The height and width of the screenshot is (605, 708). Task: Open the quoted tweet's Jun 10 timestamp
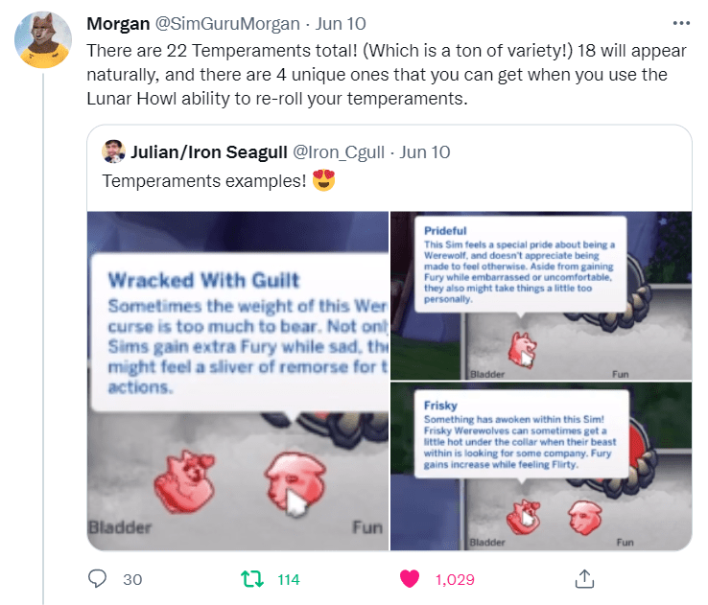point(424,152)
